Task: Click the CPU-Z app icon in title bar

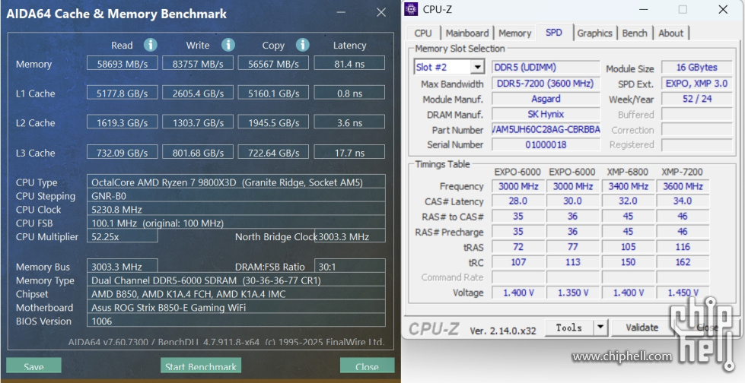Action: point(411,9)
